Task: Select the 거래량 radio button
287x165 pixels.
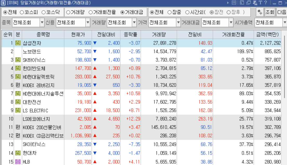Action: click(x=68, y=12)
